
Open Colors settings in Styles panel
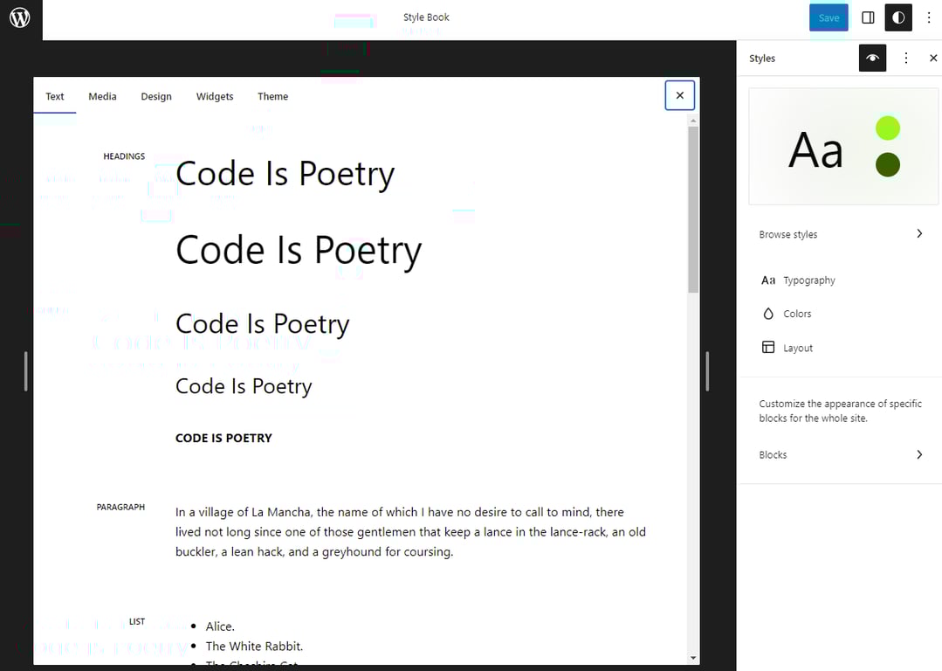point(796,313)
